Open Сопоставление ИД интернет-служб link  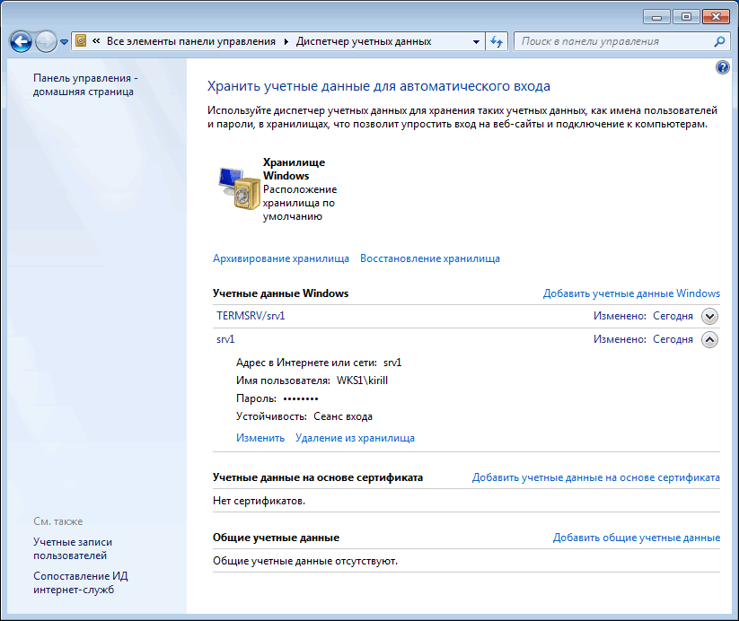click(x=81, y=582)
